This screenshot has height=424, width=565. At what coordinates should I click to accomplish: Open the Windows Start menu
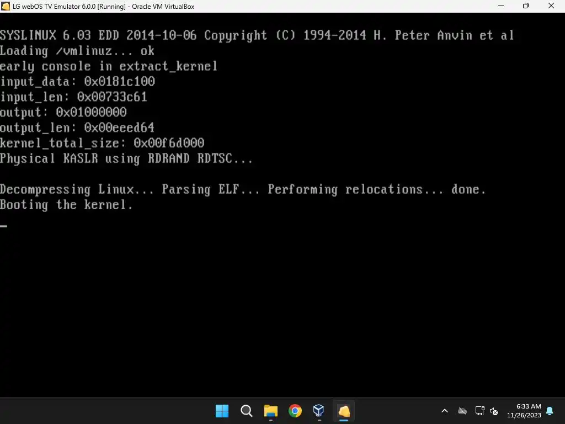(x=222, y=411)
